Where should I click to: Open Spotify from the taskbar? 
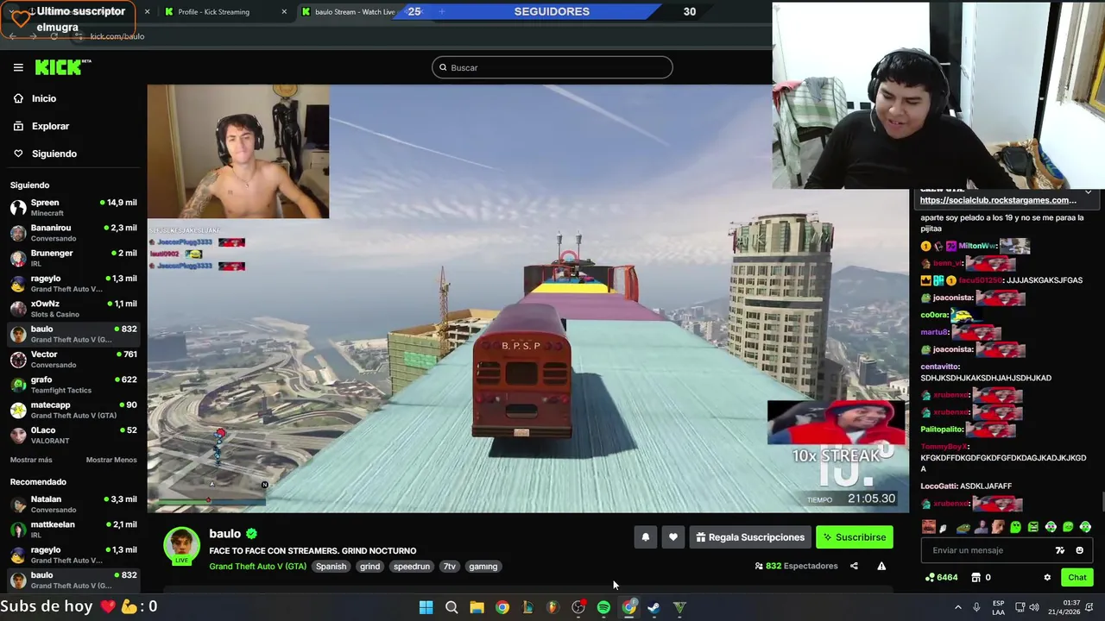(603, 608)
